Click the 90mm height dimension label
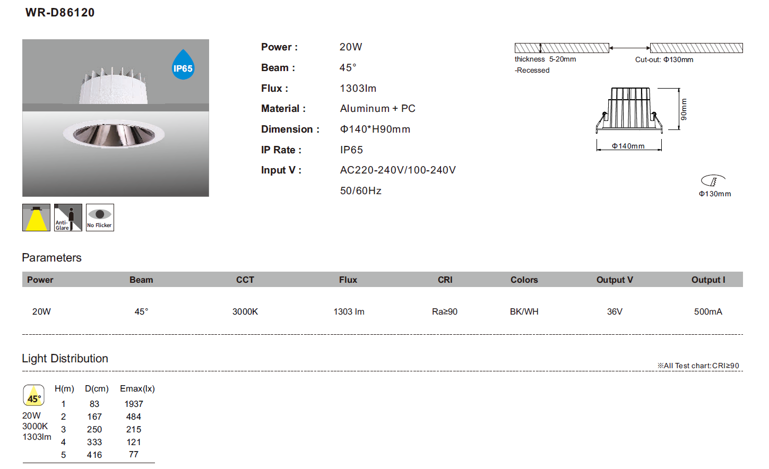This screenshot has height=469, width=769. click(684, 109)
